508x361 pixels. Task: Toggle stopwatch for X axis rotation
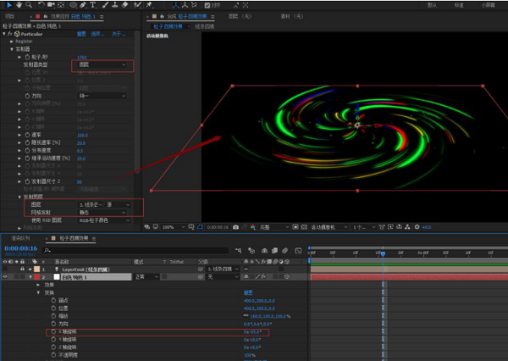[x=53, y=331]
